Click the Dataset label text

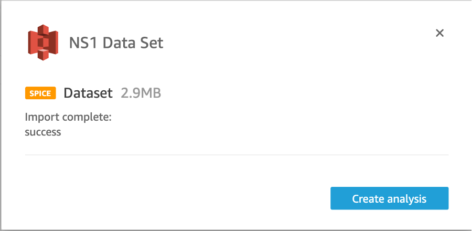pos(88,93)
